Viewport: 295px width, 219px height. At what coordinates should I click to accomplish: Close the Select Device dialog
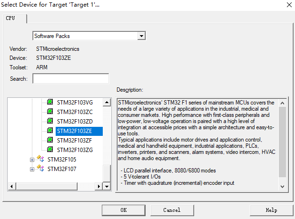[x=289, y=5]
